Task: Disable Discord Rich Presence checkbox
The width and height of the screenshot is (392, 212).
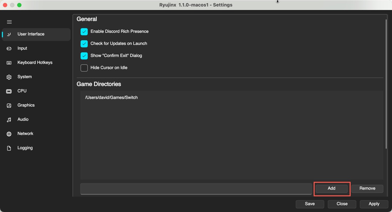Action: click(84, 32)
